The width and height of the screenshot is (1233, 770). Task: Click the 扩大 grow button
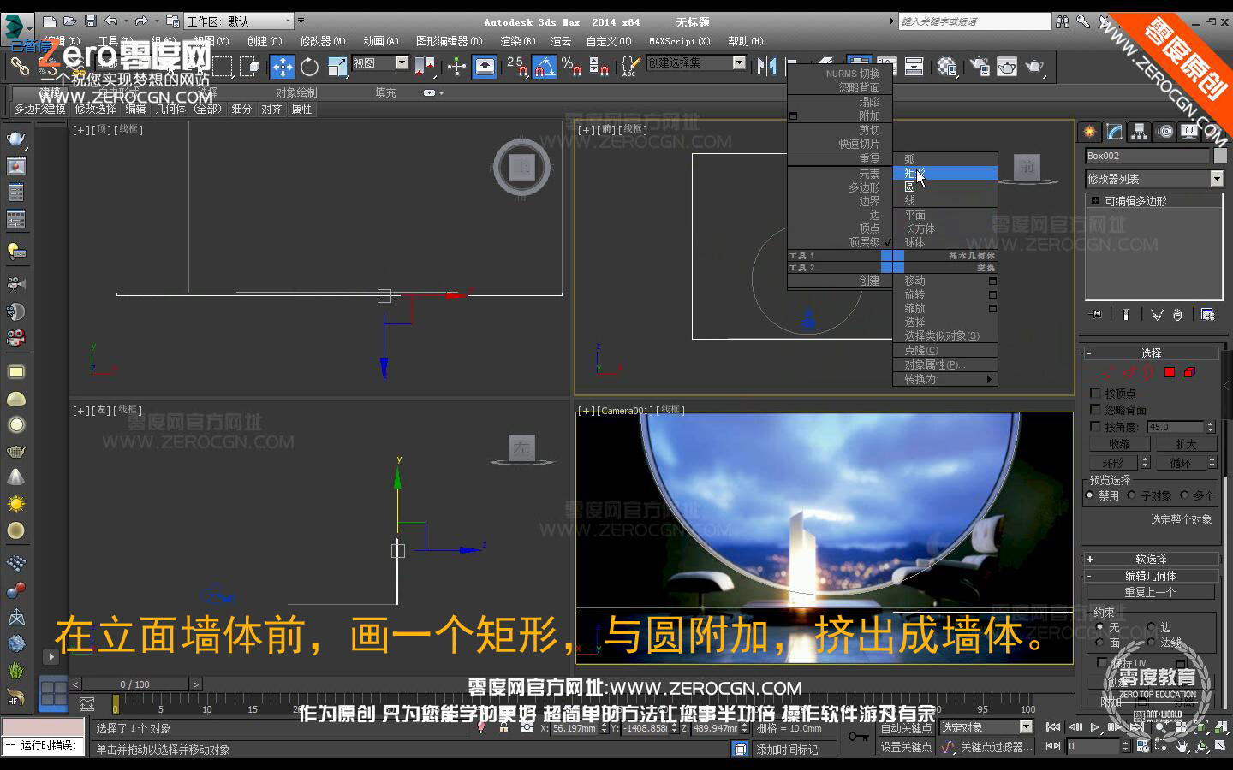(x=1186, y=444)
